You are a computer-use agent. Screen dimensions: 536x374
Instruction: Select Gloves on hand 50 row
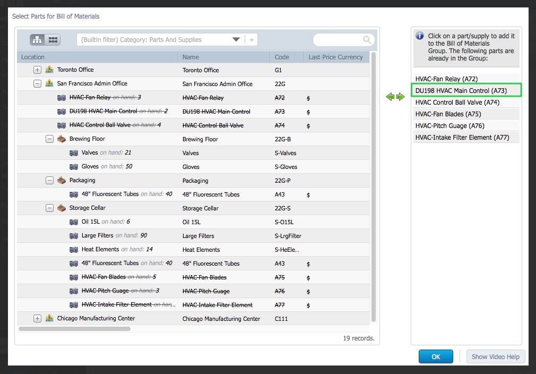pos(193,167)
